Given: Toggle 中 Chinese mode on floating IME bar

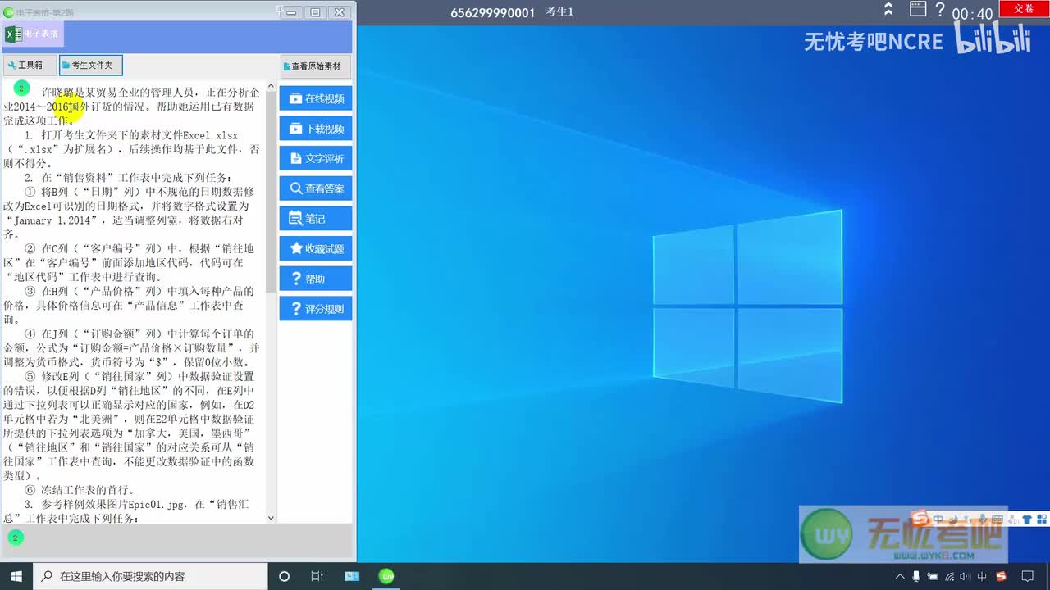Looking at the screenshot, I should [938, 519].
